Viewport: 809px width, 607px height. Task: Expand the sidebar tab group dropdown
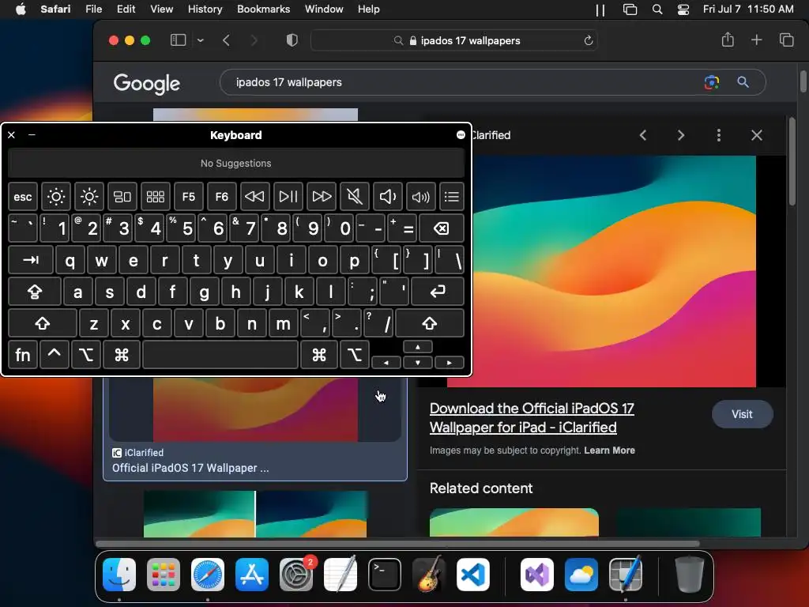(200, 40)
